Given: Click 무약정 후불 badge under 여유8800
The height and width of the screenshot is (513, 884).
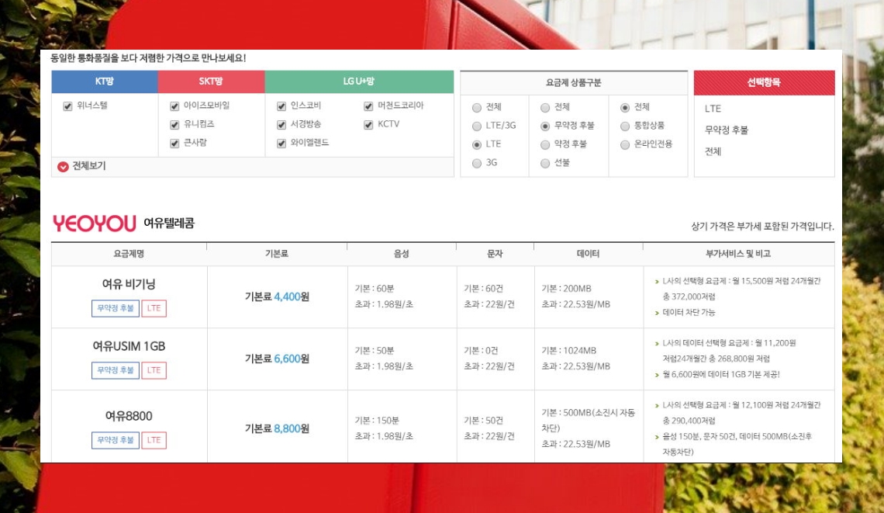Looking at the screenshot, I should click(x=115, y=440).
